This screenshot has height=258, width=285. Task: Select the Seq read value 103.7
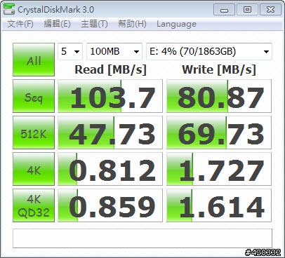[110, 96]
